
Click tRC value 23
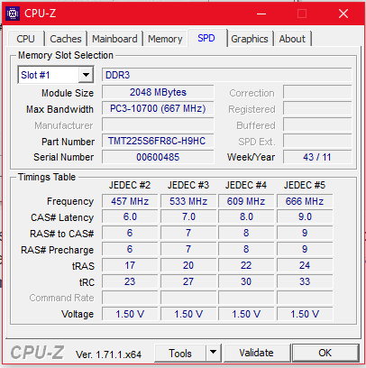coord(130,281)
